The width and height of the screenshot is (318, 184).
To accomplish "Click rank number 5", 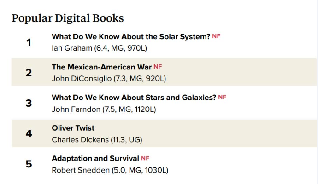I will 29,164.
